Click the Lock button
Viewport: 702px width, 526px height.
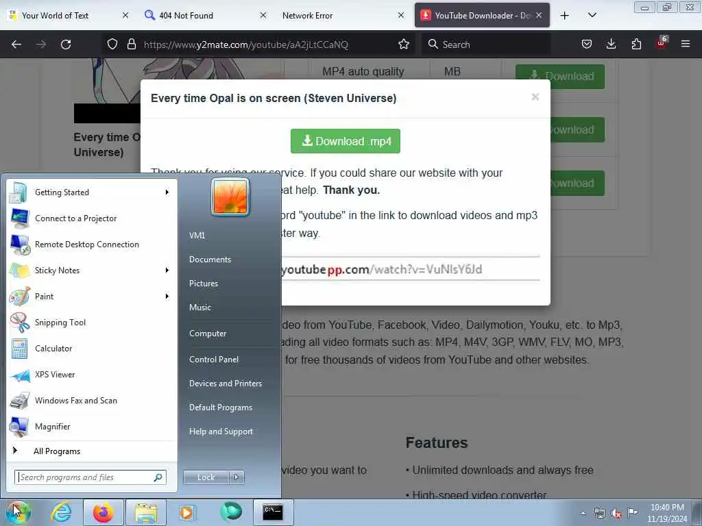pyautogui.click(x=206, y=477)
